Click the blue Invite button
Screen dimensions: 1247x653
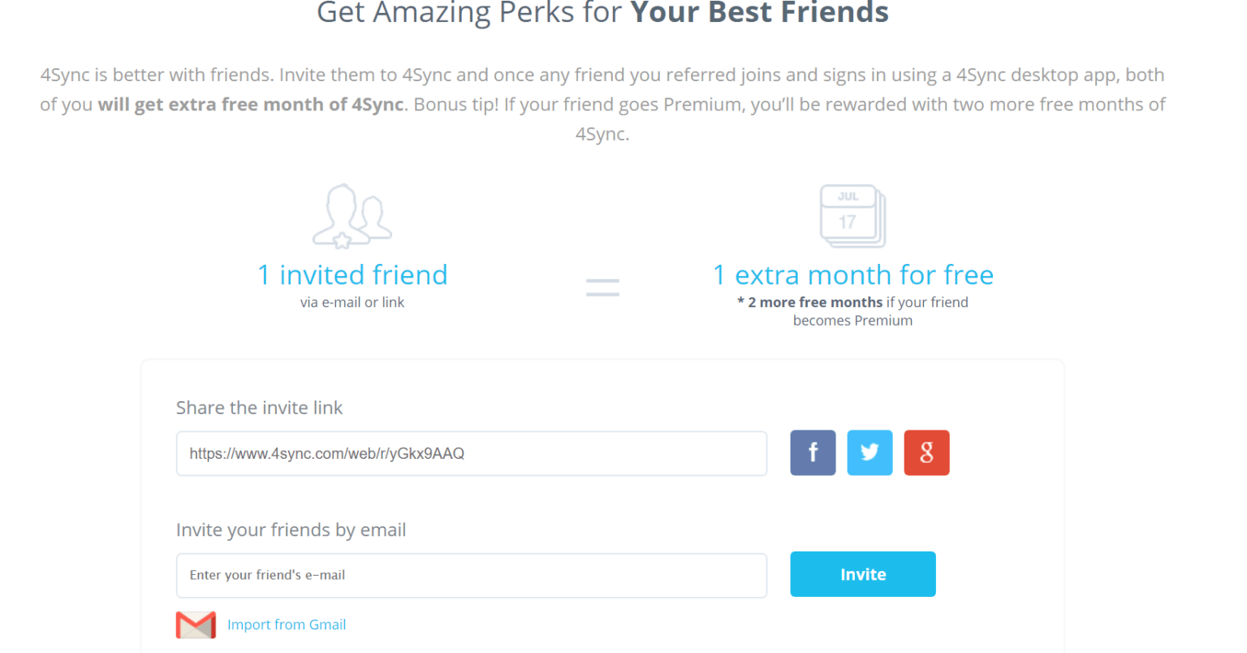(863, 574)
